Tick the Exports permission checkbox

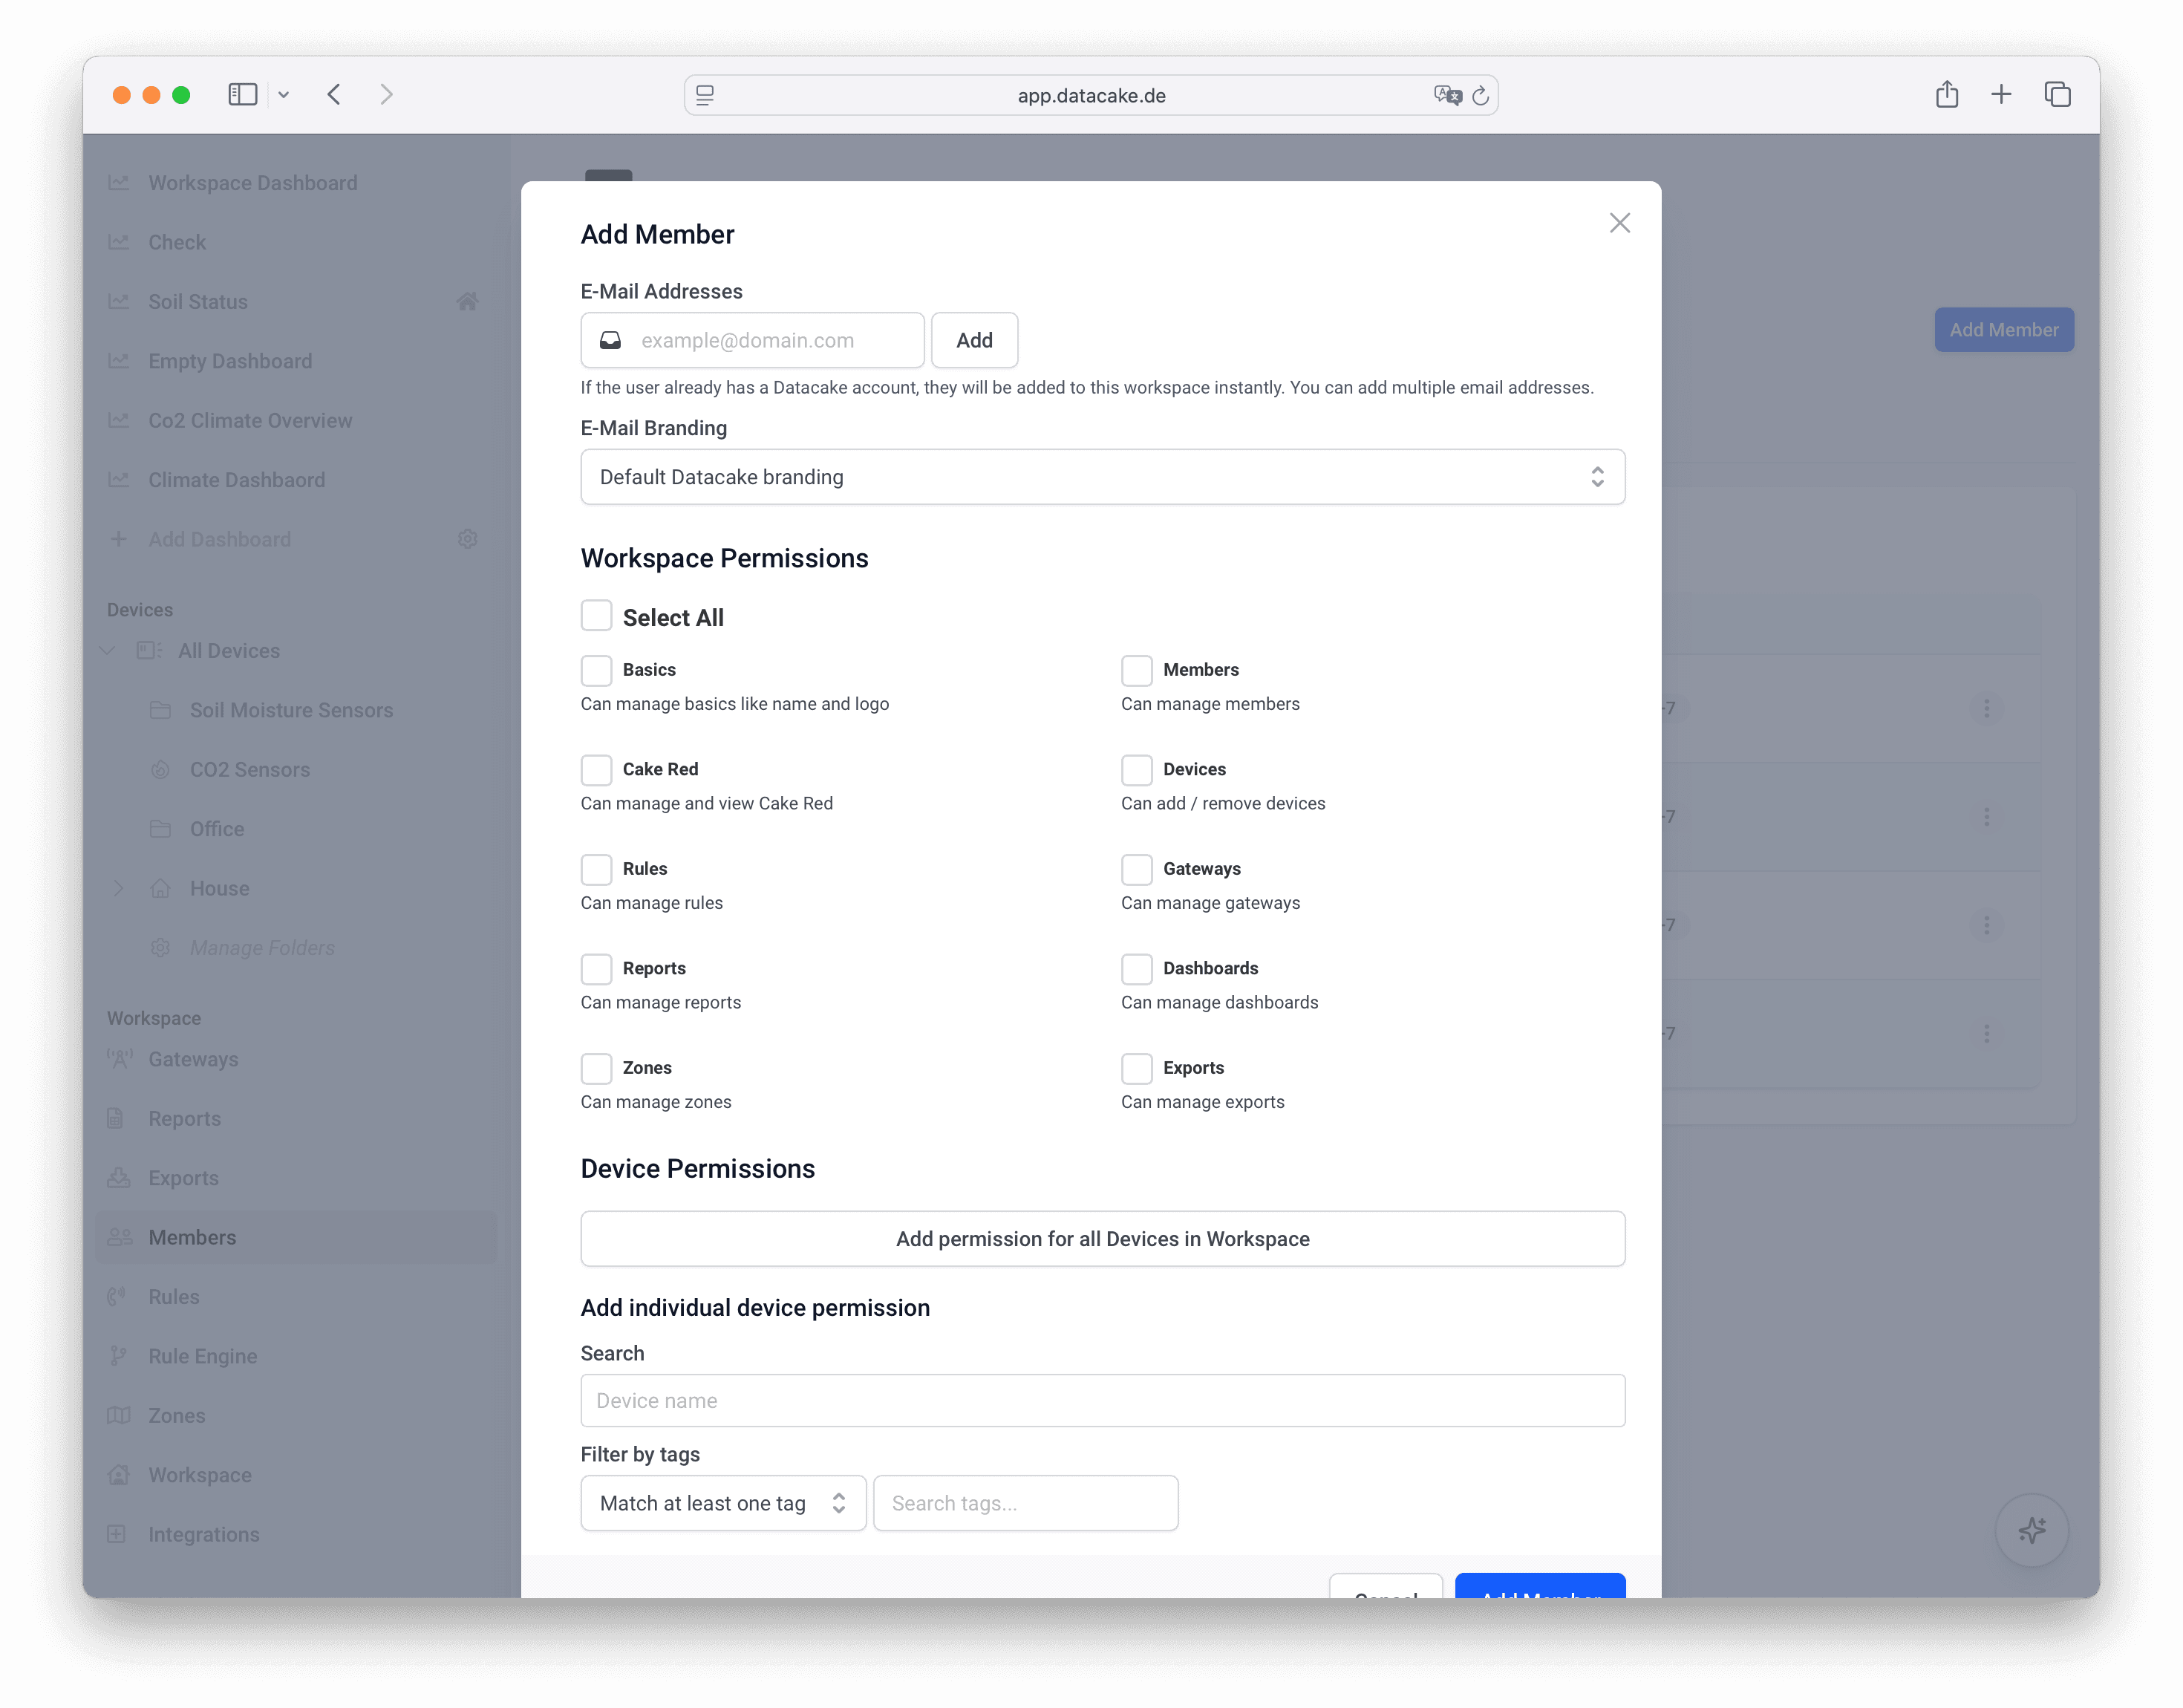1136,1068
